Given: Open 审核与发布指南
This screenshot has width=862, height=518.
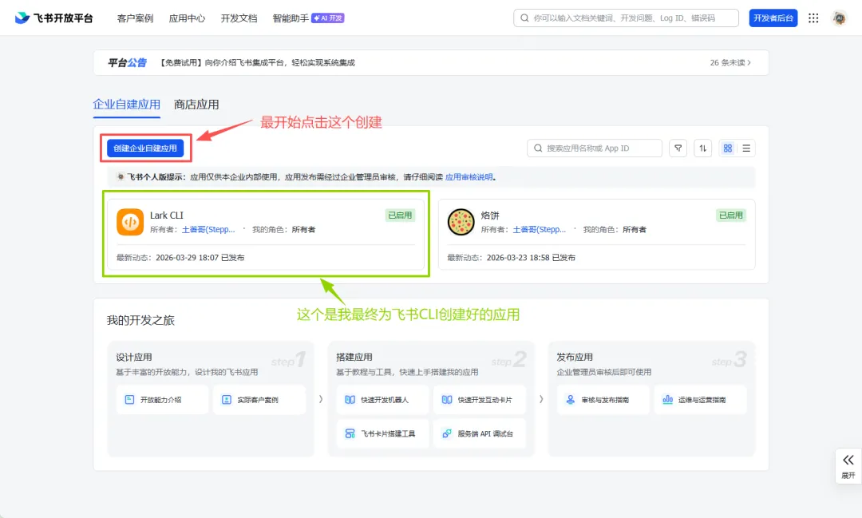Looking at the screenshot, I should (603, 400).
